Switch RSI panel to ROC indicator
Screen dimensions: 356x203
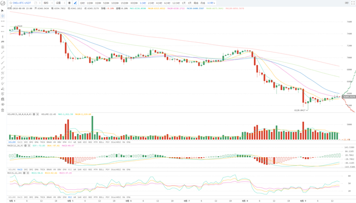[x=90, y=197]
